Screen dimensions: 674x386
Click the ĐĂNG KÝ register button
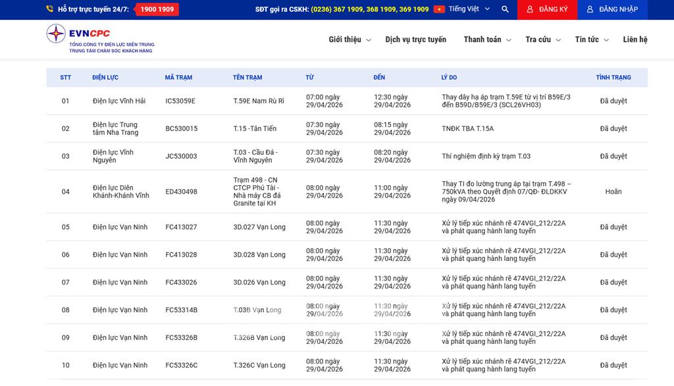click(547, 9)
